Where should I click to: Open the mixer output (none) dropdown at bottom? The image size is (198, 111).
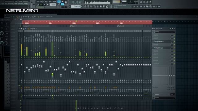pos(165,97)
